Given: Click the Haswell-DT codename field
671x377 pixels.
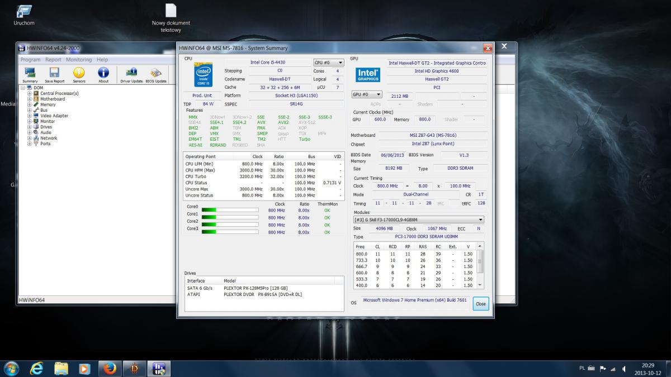Looking at the screenshot, I should point(279,79).
